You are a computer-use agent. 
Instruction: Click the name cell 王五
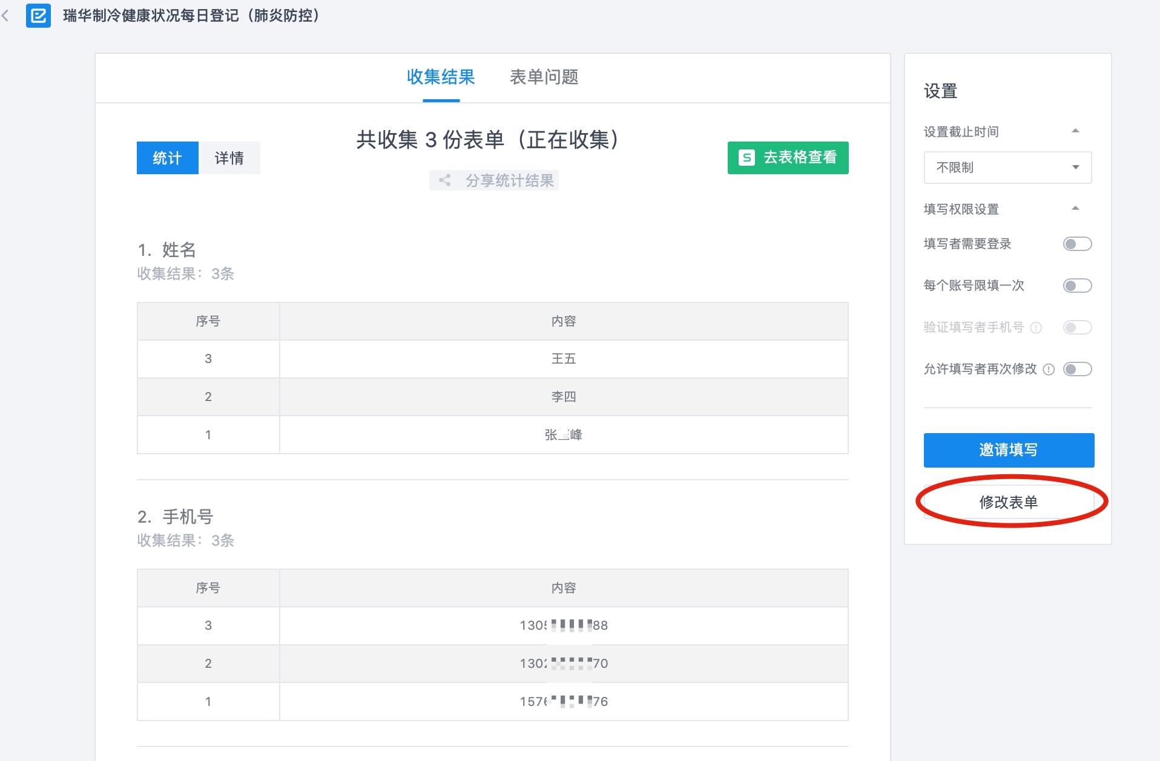click(x=564, y=359)
